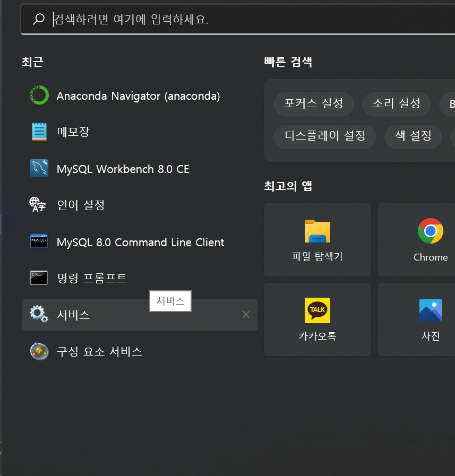Select MySQL Workbench 8.0 CE label
Screen dimensions: 455x476
[x=123, y=169]
